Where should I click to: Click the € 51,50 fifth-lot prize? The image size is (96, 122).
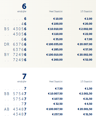click(x=88, y=114)
